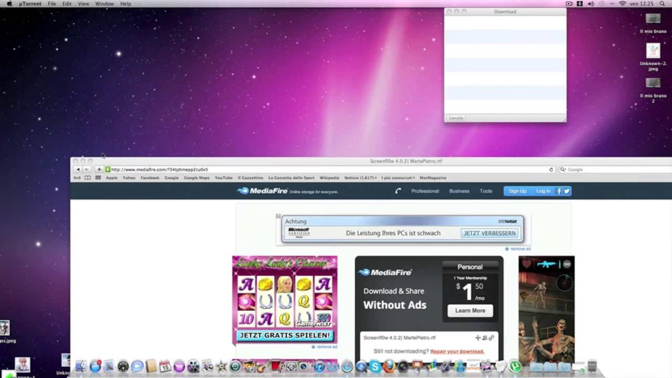Open the Il Gazzettino bookmark

250,178
